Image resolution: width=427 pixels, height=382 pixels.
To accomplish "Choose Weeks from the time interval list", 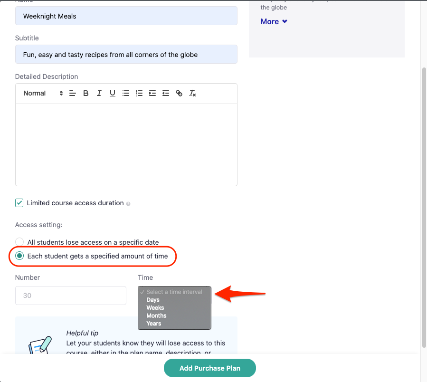I will [155, 308].
